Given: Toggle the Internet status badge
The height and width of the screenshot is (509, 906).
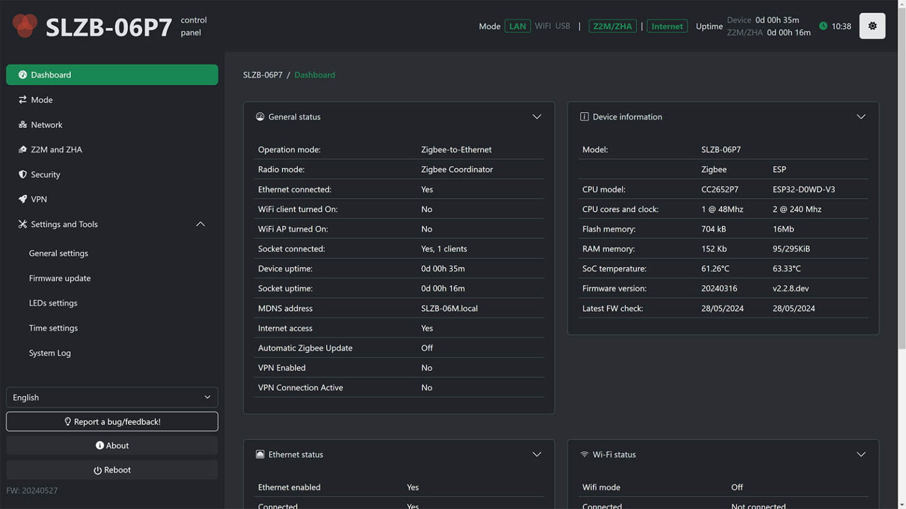Looking at the screenshot, I should [x=667, y=26].
